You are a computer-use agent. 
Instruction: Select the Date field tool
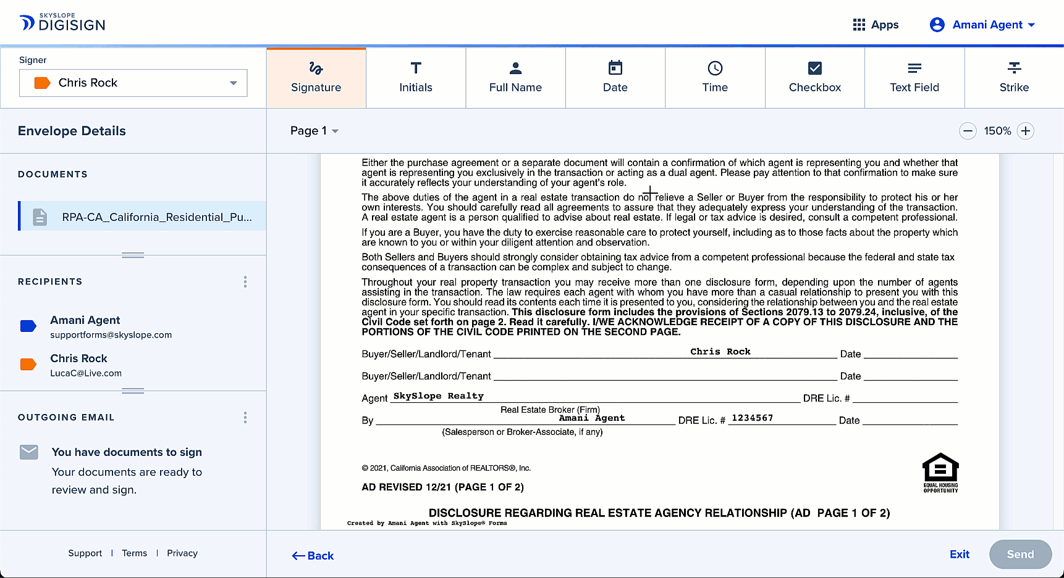click(615, 78)
